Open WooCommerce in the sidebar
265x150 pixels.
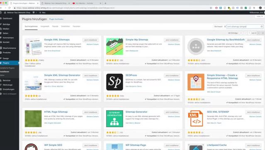coord(10,48)
